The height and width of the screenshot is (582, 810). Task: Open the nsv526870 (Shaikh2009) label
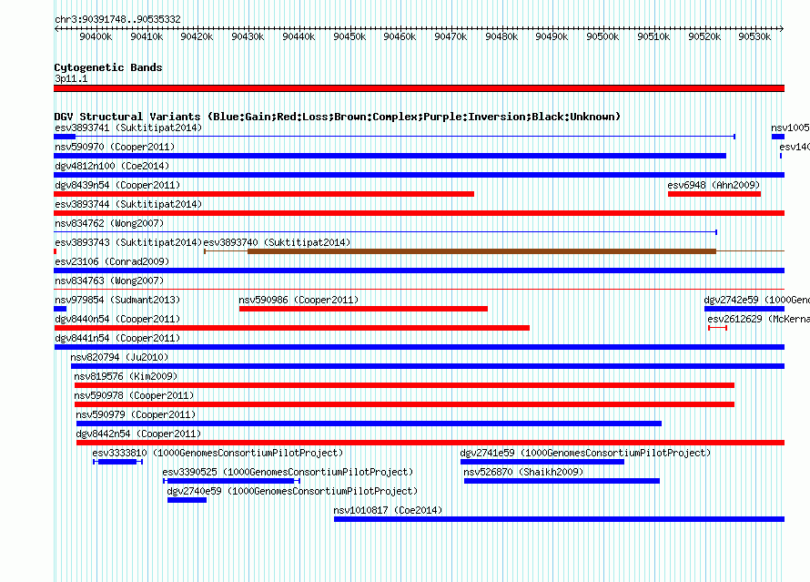click(x=523, y=472)
